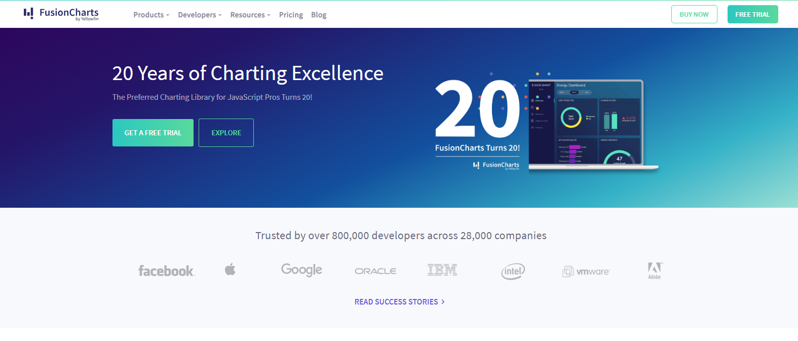The width and height of the screenshot is (798, 341).
Task: Click the Oracle logo
Action: pyautogui.click(x=375, y=272)
